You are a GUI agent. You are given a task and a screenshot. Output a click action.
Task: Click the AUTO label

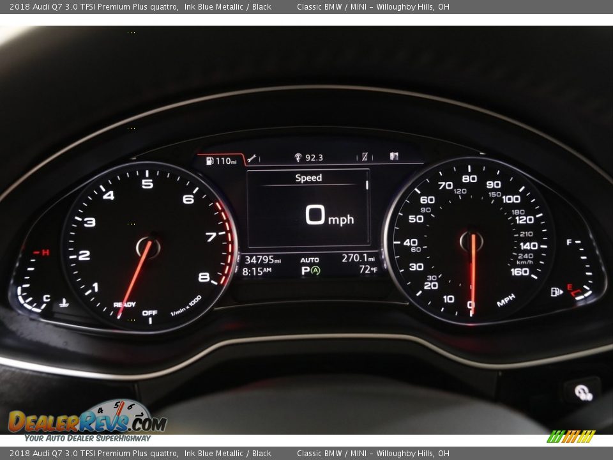click(310, 260)
